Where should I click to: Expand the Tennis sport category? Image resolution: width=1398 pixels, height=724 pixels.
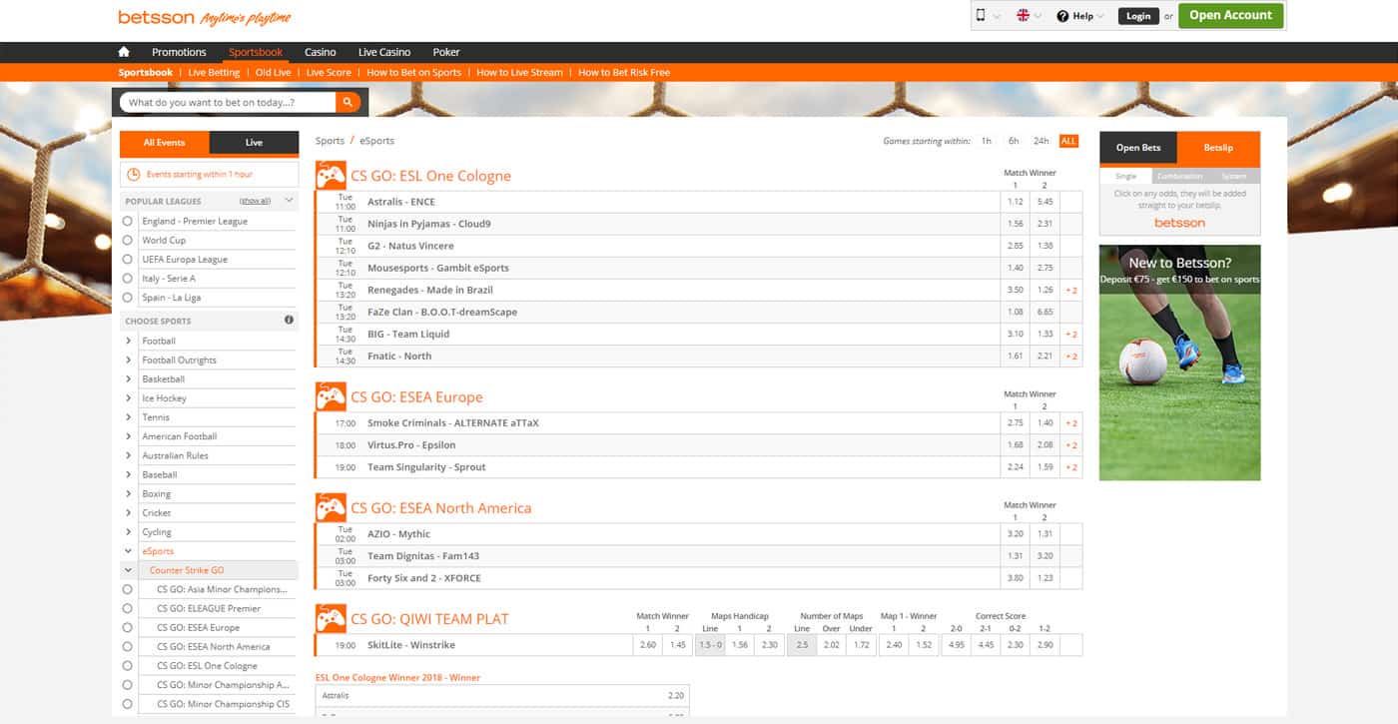click(x=128, y=417)
